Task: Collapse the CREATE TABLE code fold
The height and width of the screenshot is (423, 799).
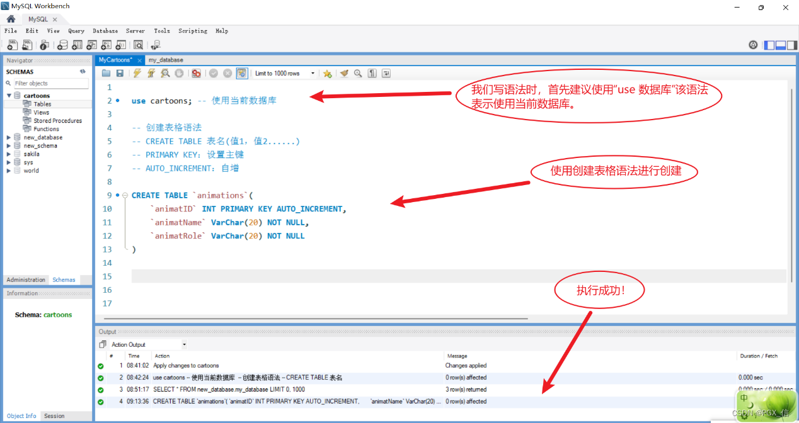Action: pos(125,195)
